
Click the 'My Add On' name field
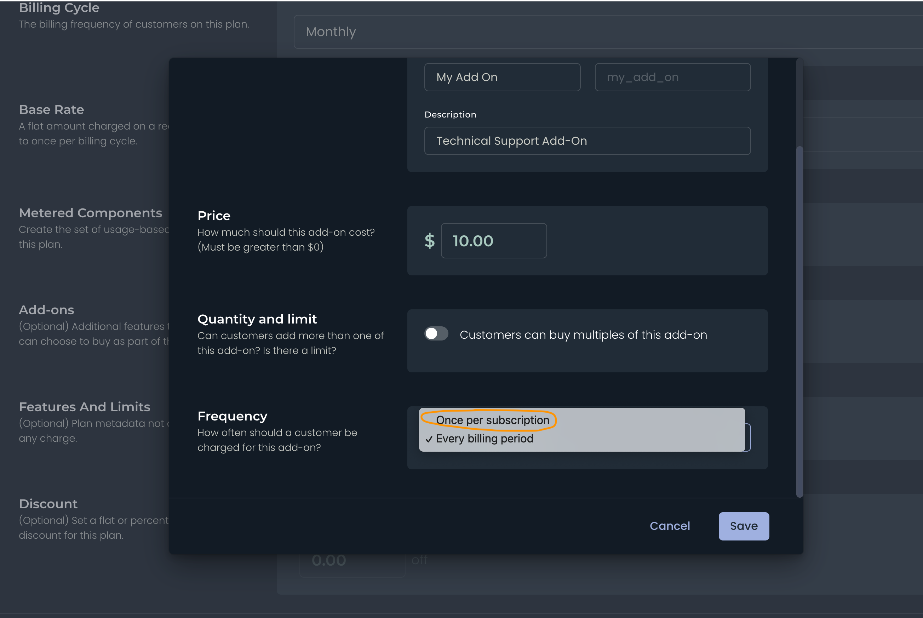tap(502, 77)
